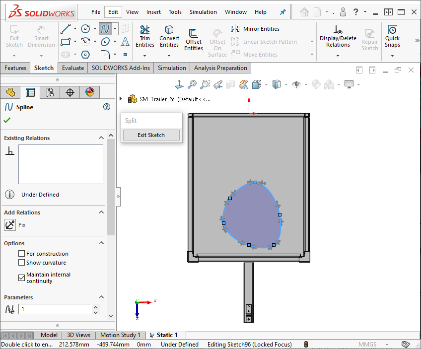This screenshot has width=421, height=349.
Task: Select the Corner Rectangle tool
Action: 66,42
